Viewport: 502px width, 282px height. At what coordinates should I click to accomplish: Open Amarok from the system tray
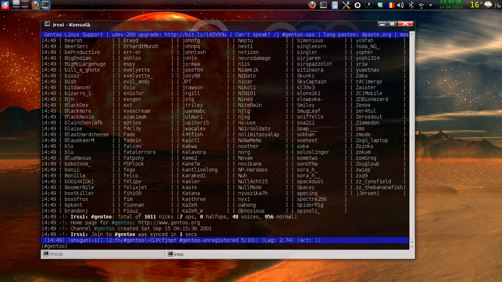[x=357, y=5]
